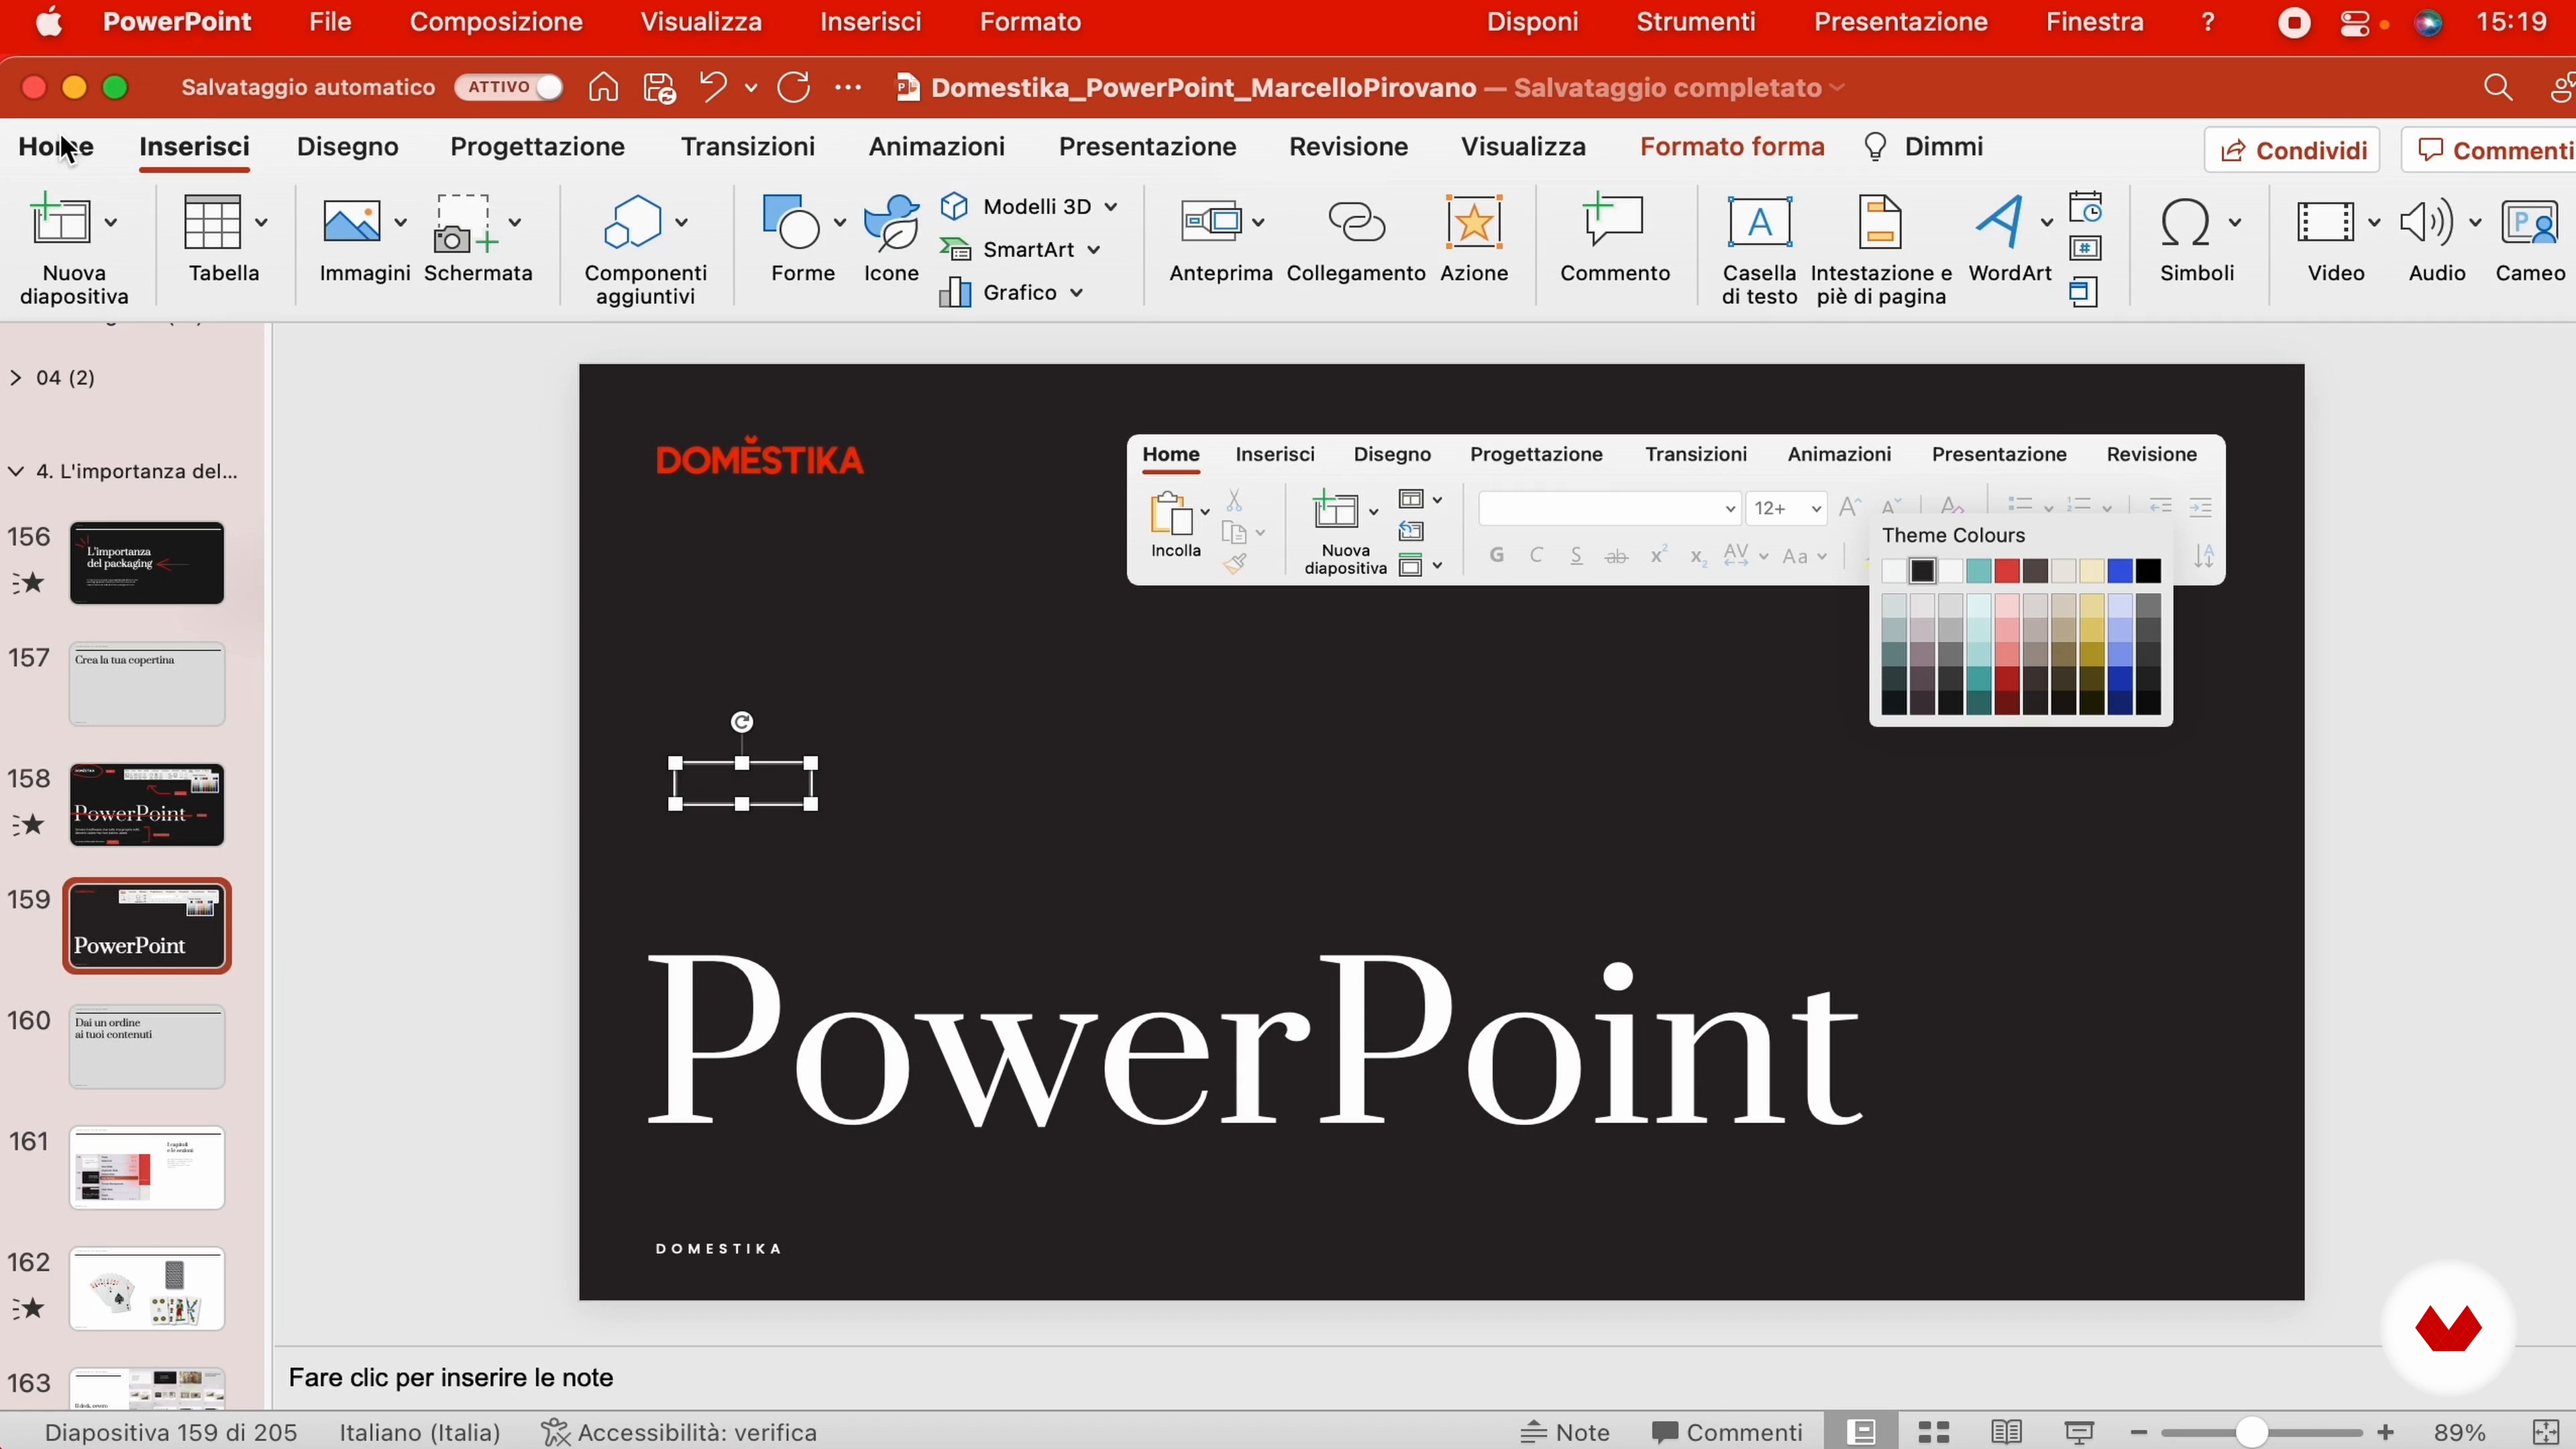Click the Audio speaker icon
2576x1449 pixels.
2426,222
